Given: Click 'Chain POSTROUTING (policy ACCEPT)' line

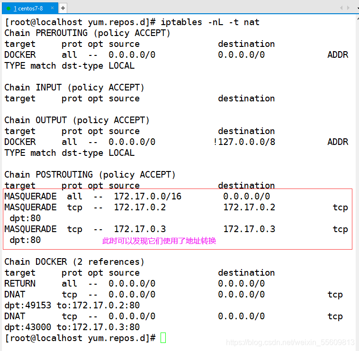Looking at the screenshot, I should point(90,175).
